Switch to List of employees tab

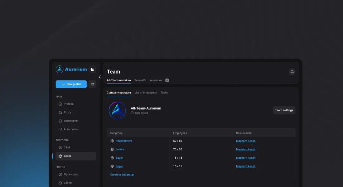pos(146,93)
